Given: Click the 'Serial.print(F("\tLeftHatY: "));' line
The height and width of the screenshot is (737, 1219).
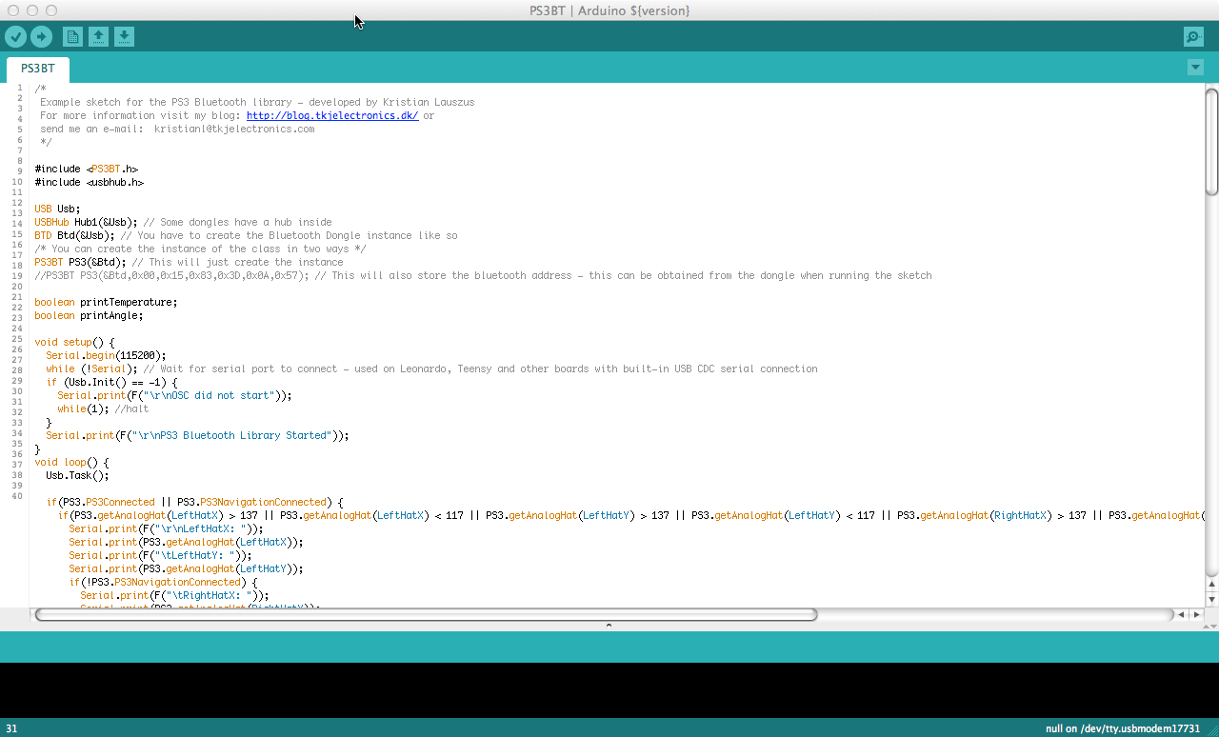Looking at the screenshot, I should (160, 555).
